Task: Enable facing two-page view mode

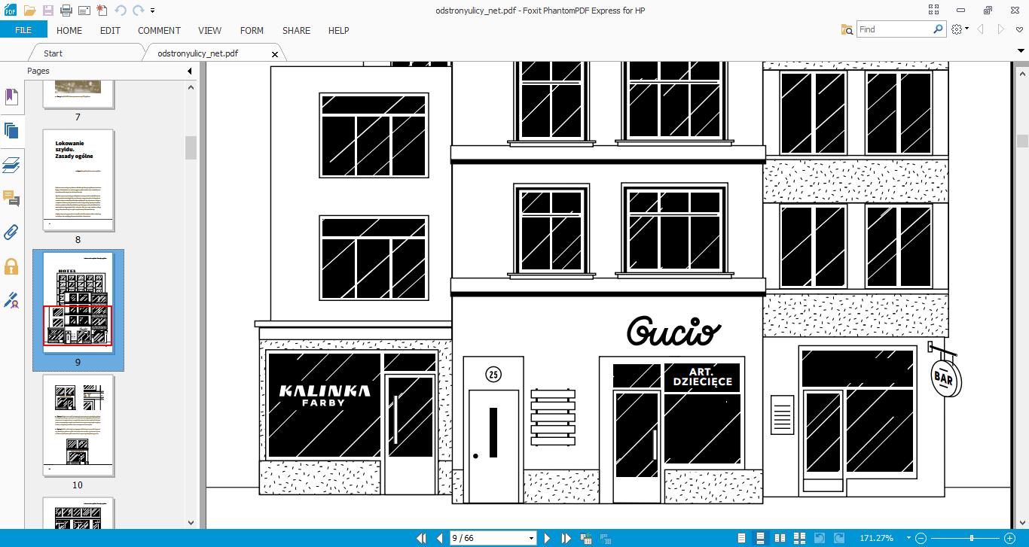Action: point(780,538)
